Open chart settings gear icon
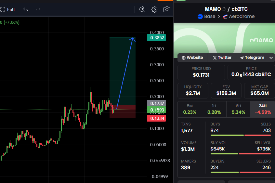275x183 pixels. click(154, 9)
